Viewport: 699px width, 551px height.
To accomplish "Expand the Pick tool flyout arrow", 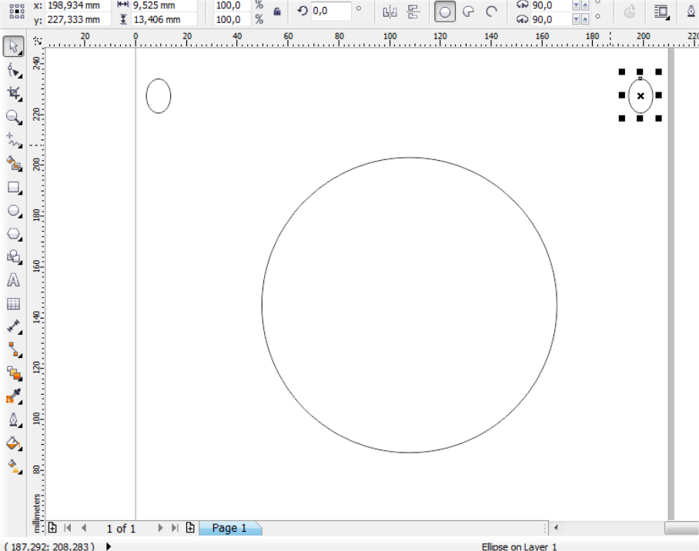I will point(21,52).
